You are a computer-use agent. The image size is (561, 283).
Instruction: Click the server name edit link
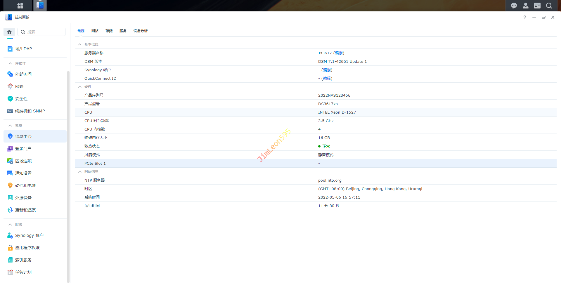click(x=339, y=53)
